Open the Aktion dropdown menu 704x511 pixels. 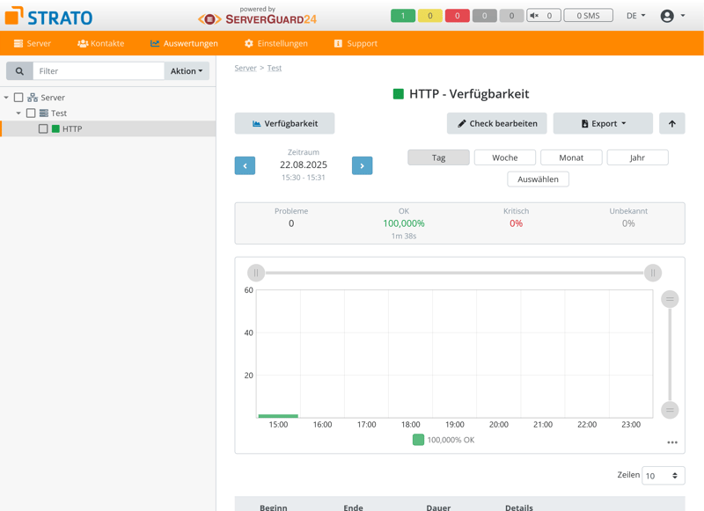coord(187,71)
